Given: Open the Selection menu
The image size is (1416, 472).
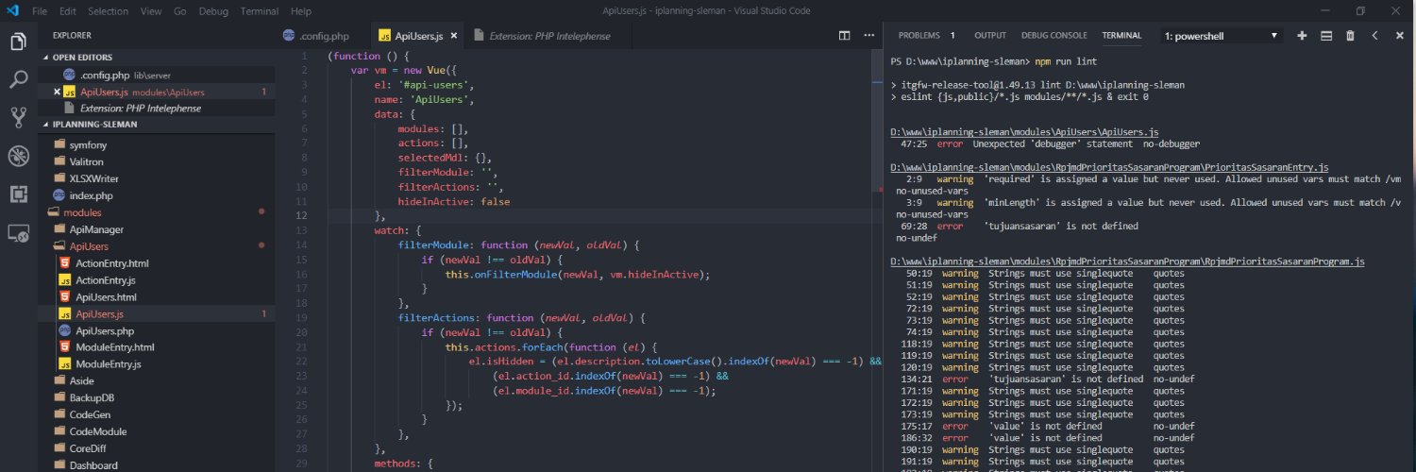Looking at the screenshot, I should click(x=108, y=11).
